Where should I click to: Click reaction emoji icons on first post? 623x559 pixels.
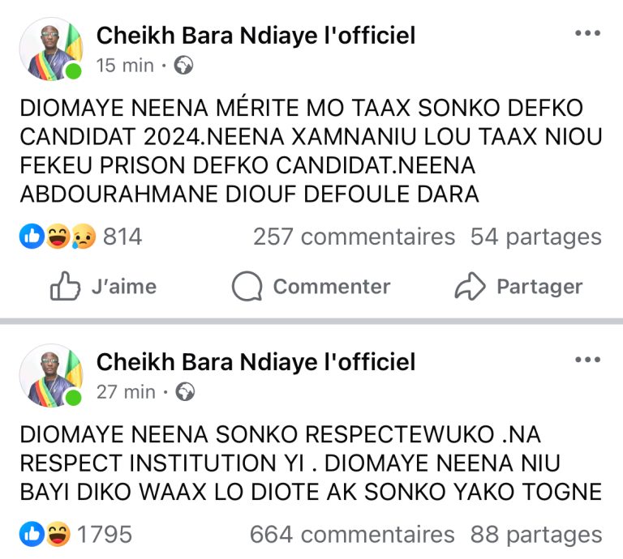pos(57,237)
